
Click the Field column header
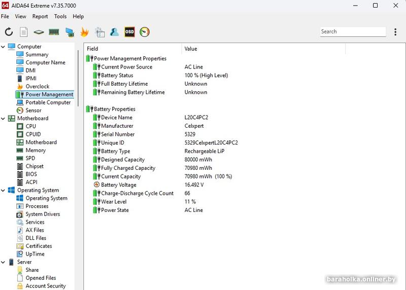pos(133,49)
